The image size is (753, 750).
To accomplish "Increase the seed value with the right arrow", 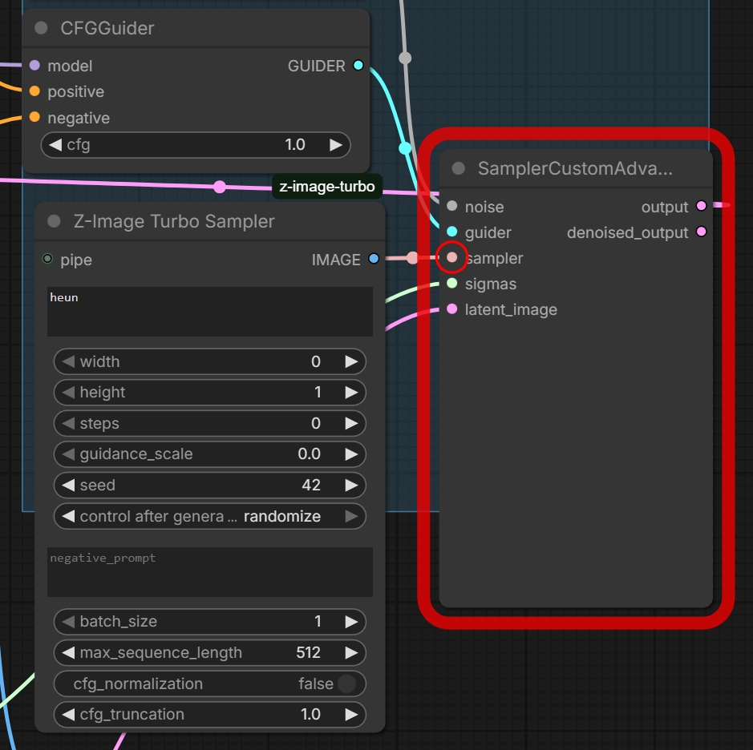I will (351, 485).
